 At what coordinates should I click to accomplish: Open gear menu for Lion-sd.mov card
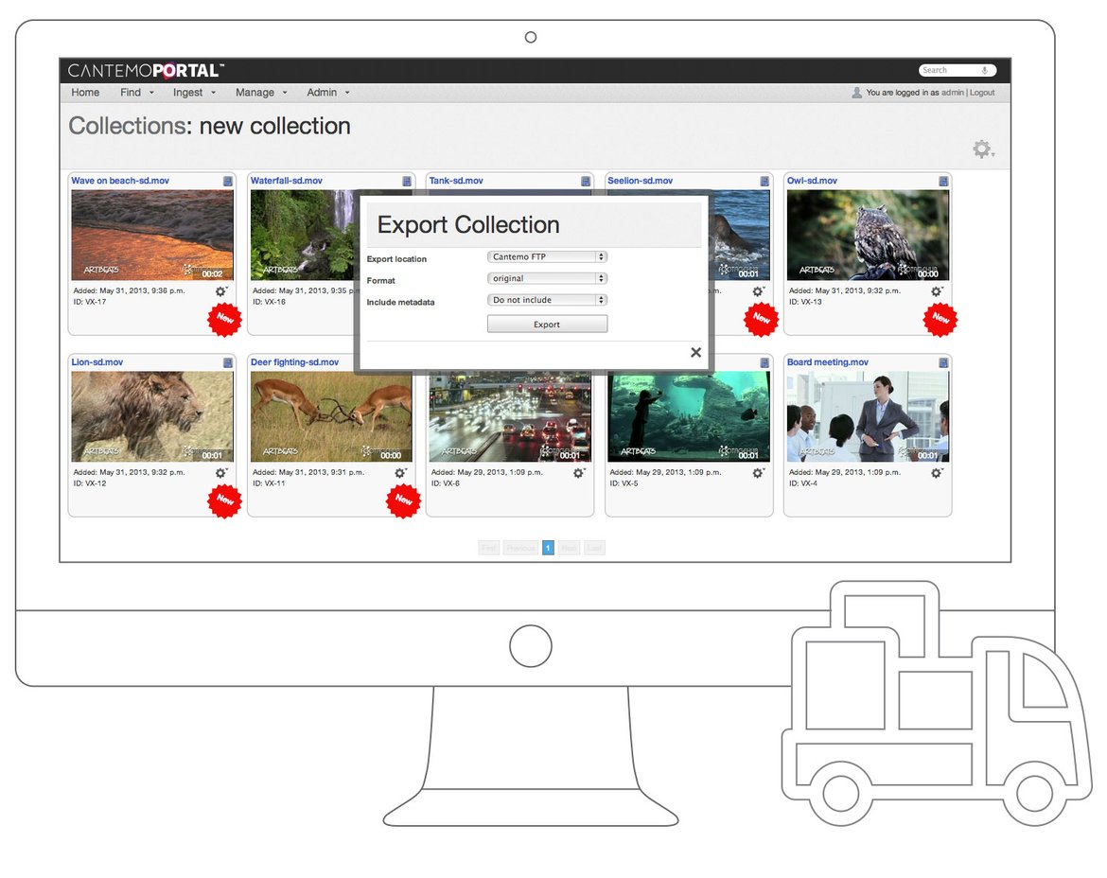point(221,473)
